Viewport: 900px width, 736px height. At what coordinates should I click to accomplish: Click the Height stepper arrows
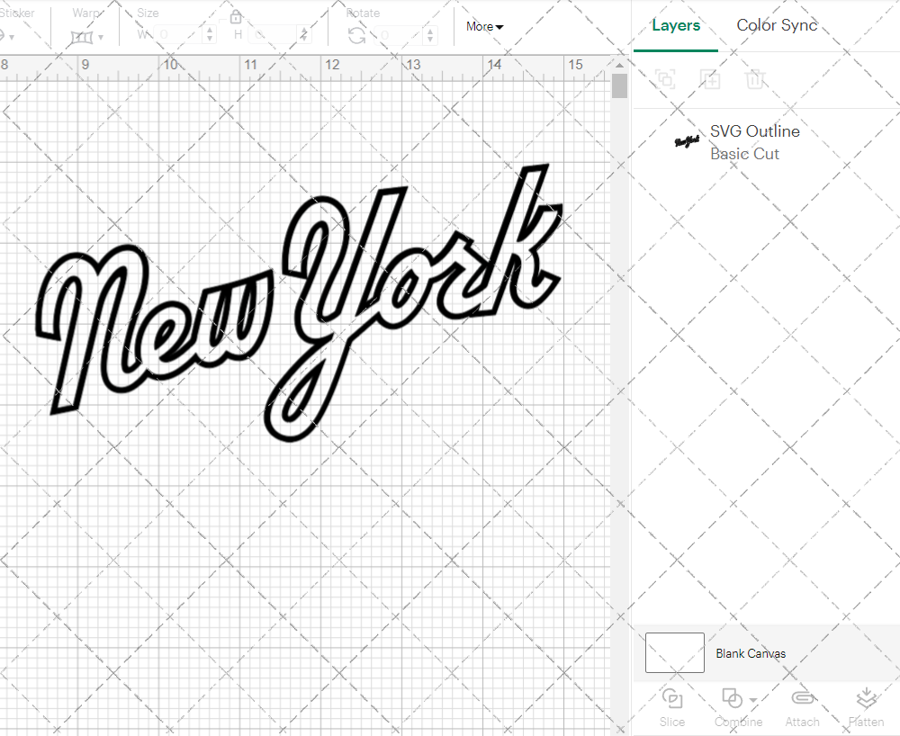[x=302, y=35]
